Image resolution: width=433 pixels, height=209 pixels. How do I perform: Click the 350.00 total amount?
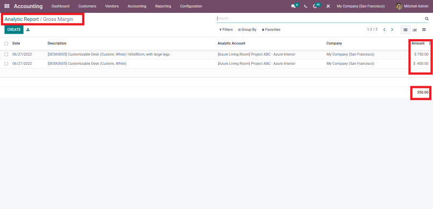click(422, 93)
